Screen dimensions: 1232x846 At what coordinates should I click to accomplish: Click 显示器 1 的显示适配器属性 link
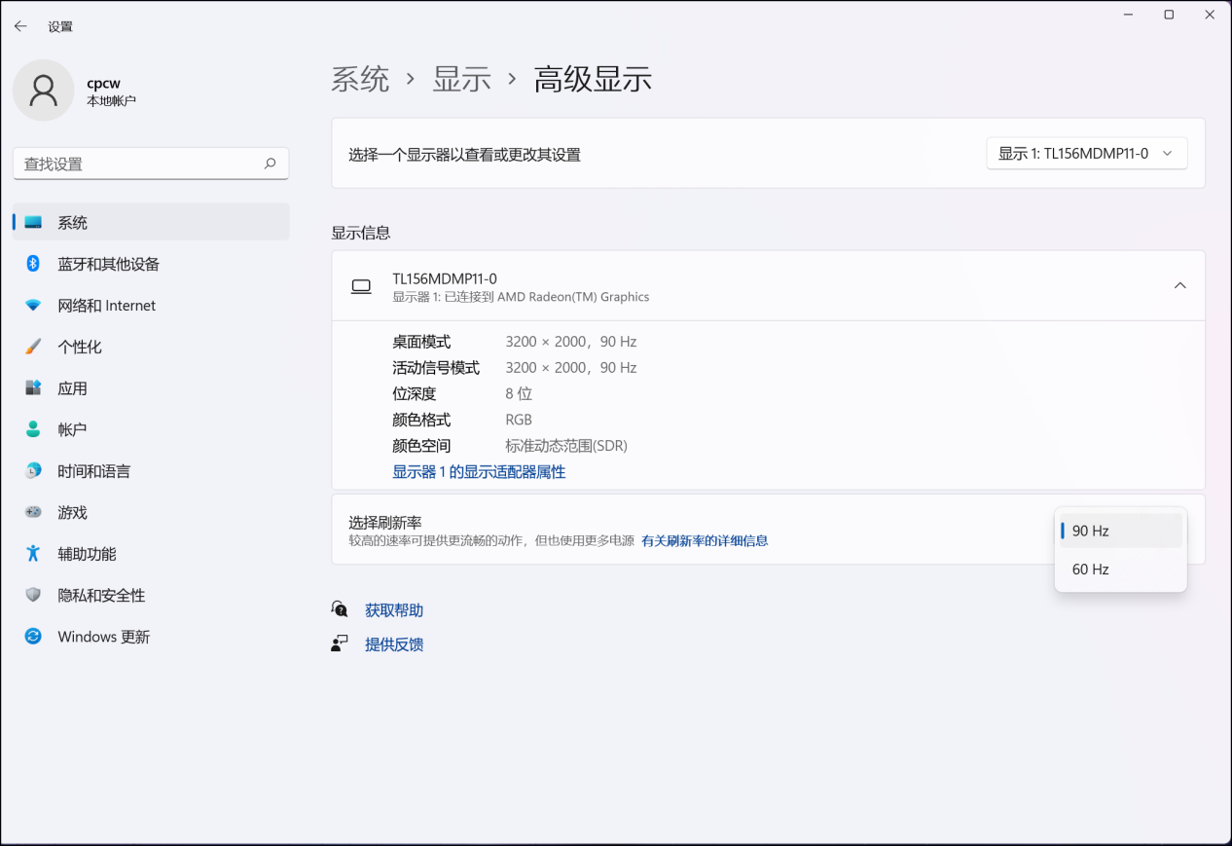[x=479, y=472]
